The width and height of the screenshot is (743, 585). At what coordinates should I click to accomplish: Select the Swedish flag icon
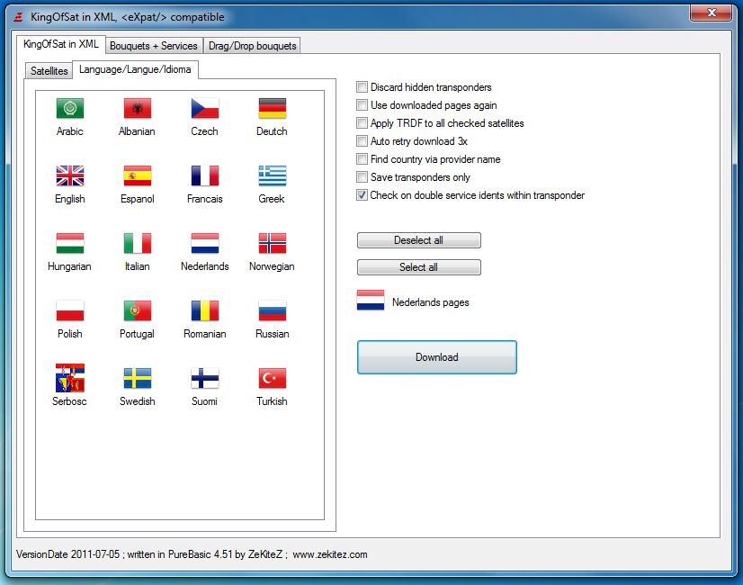tap(138, 378)
